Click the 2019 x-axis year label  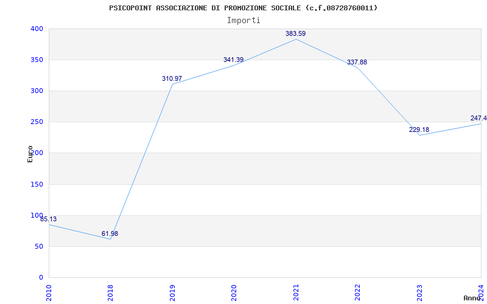click(x=172, y=292)
